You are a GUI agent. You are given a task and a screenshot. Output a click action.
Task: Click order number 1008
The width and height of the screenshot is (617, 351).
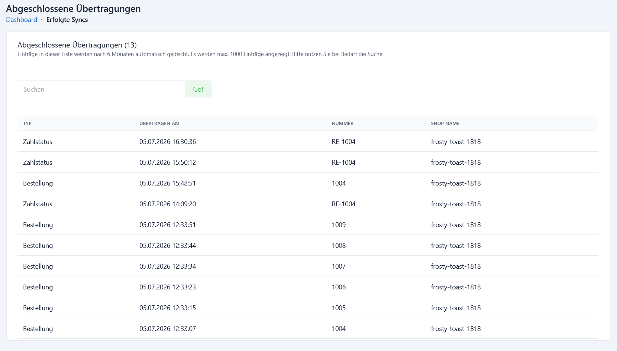339,246
